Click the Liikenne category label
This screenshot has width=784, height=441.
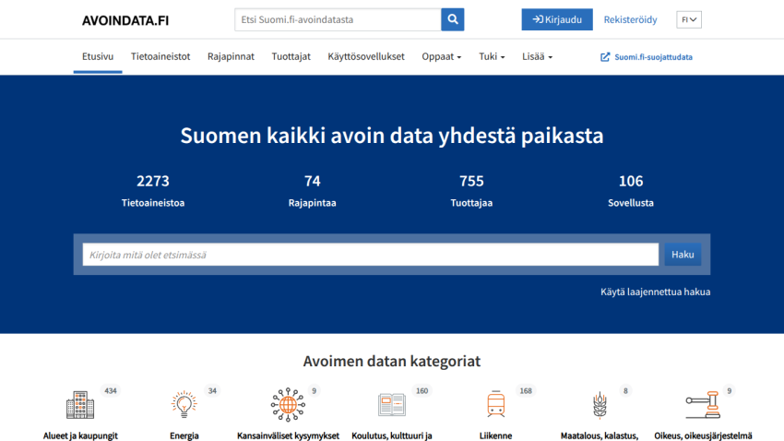[x=495, y=435]
